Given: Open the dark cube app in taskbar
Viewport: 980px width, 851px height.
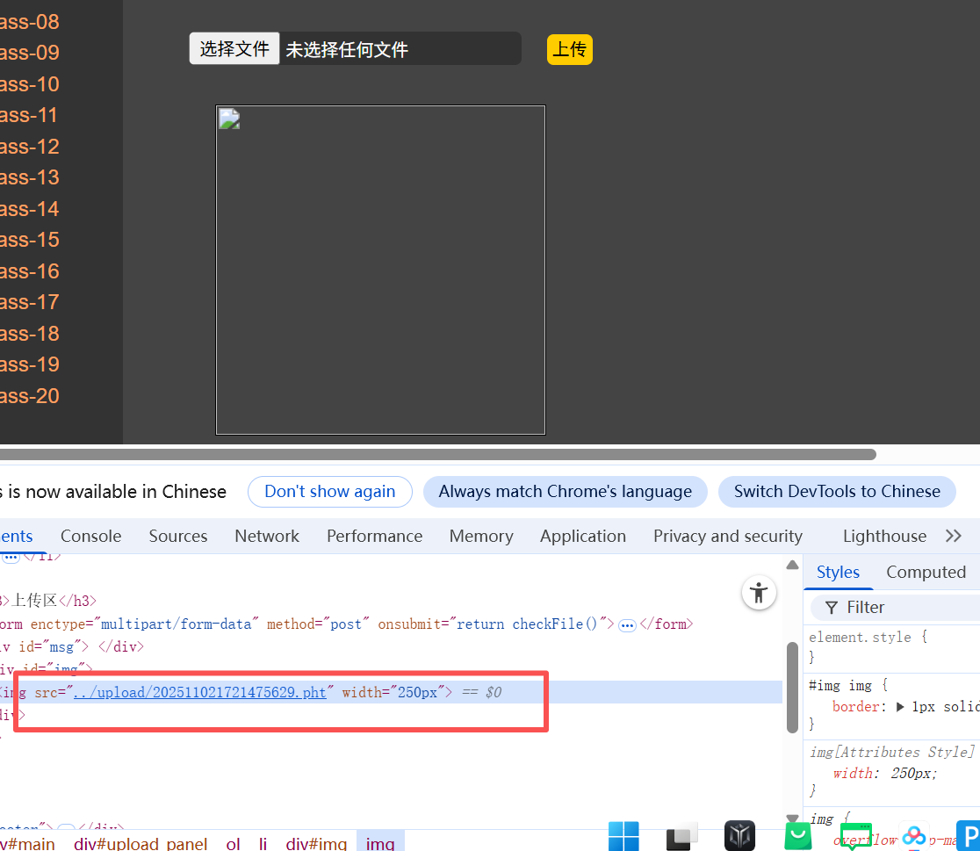Looking at the screenshot, I should [x=739, y=836].
